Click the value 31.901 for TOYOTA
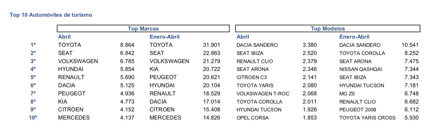 (212, 45)
